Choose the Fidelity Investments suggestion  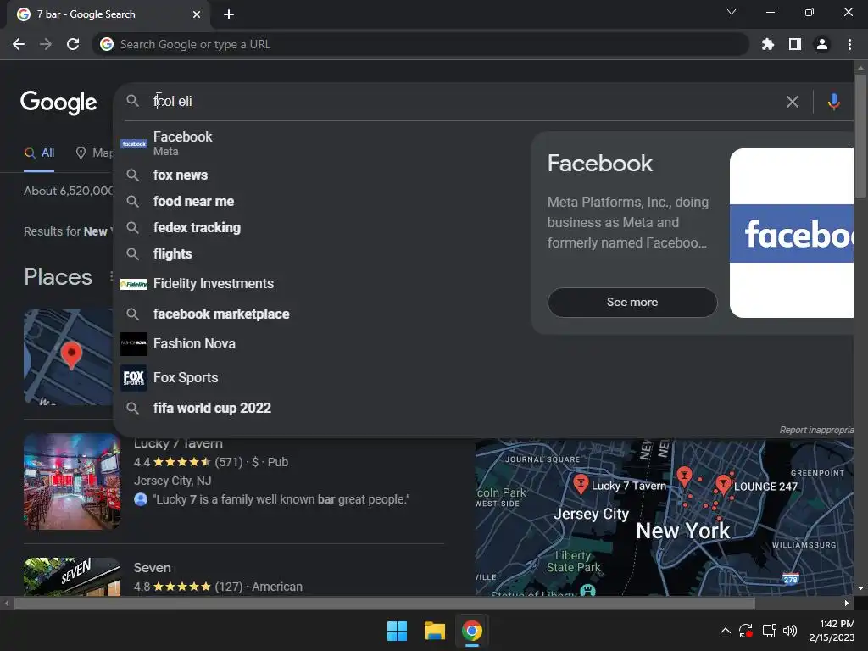[x=321, y=283]
